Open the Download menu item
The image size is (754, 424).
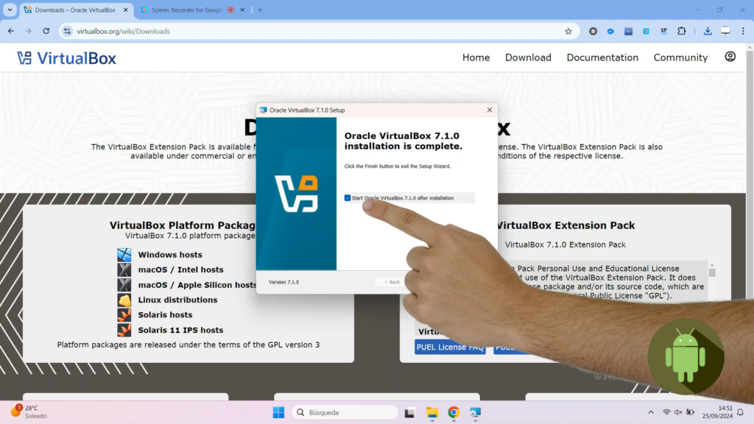coord(528,57)
